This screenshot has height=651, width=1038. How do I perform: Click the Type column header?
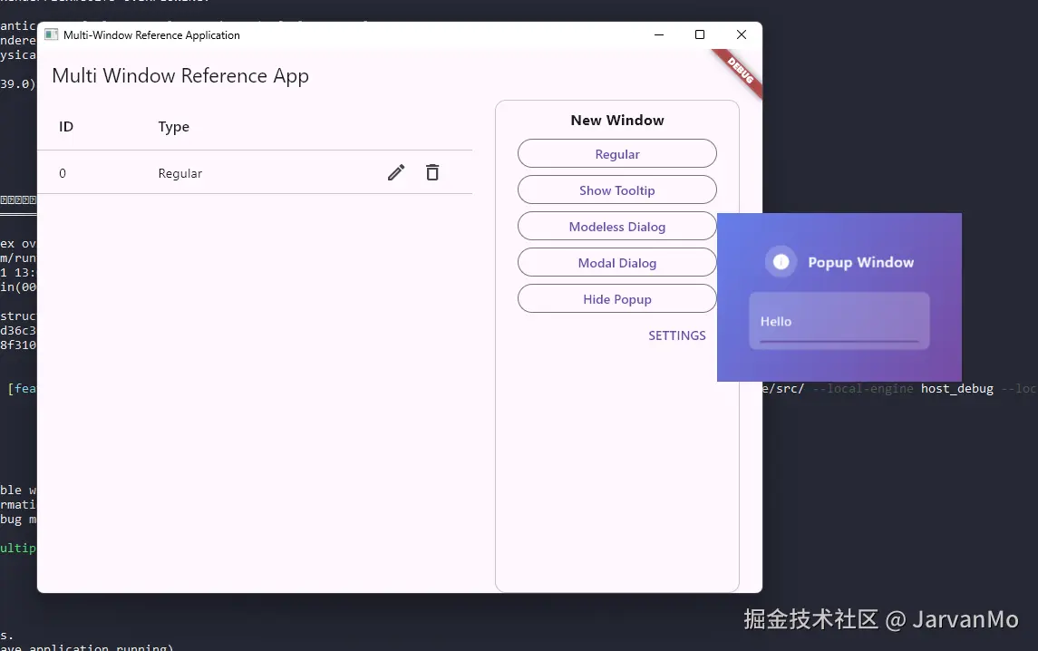pyautogui.click(x=173, y=127)
